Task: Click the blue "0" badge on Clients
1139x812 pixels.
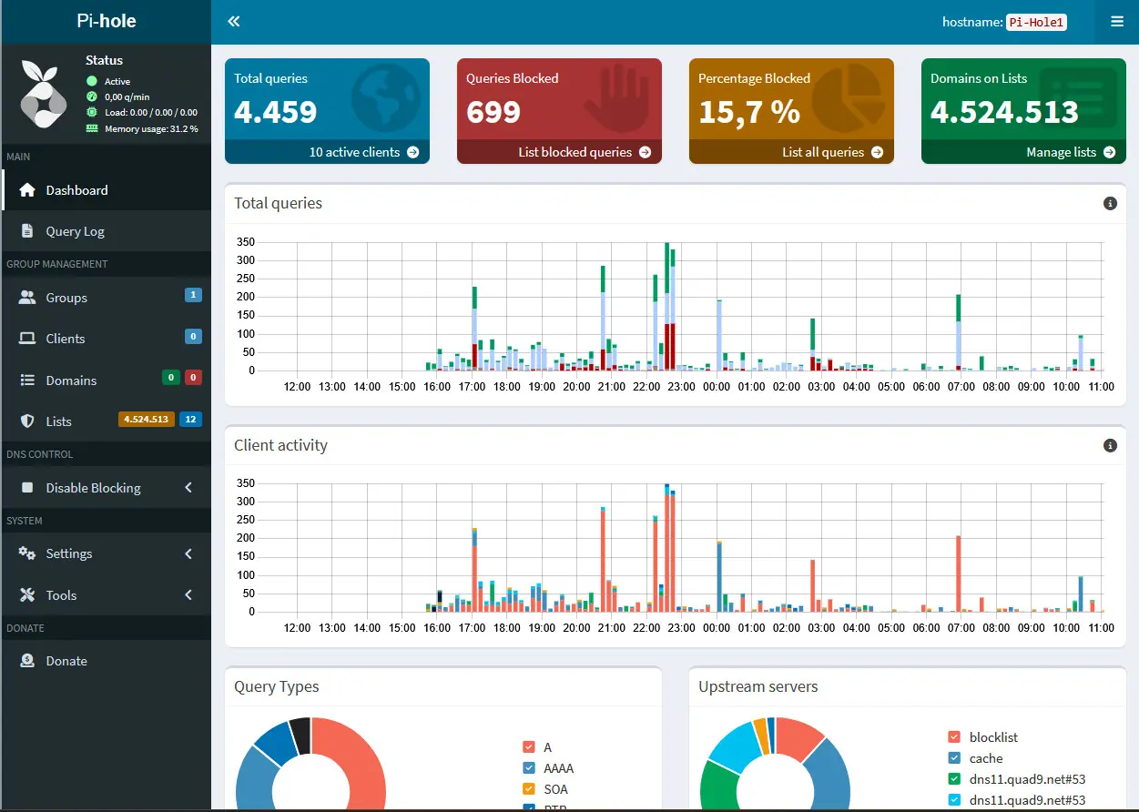Action: tap(193, 336)
